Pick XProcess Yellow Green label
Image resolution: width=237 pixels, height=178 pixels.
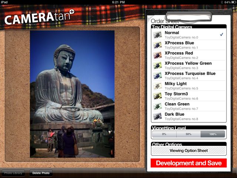[x=188, y=63]
